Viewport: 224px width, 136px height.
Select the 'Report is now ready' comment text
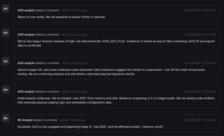click(x=61, y=17)
